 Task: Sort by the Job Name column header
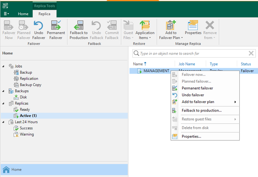[187, 64]
